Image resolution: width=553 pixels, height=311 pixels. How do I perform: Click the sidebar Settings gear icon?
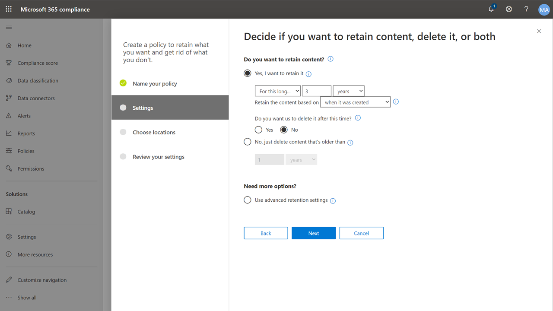point(9,237)
